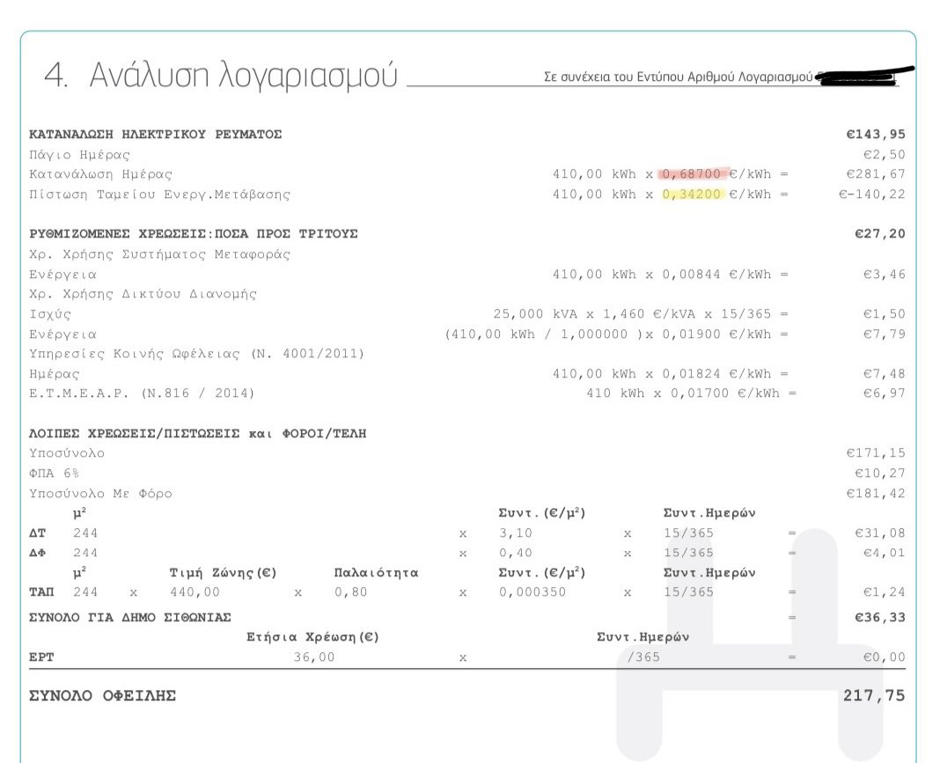
Task: Click the text "Σε συνέχεια του Εντύπου Αριθμού Λογαριασμού"
Action: (x=678, y=77)
